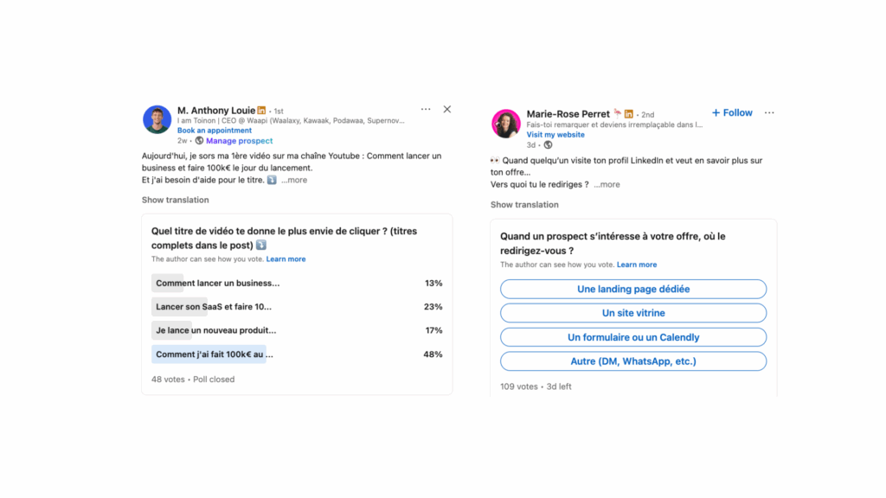Image resolution: width=886 pixels, height=498 pixels.
Task: Pick 'Autre (DM, WhatsApp, etc.)' poll option
Action: pyautogui.click(x=633, y=361)
